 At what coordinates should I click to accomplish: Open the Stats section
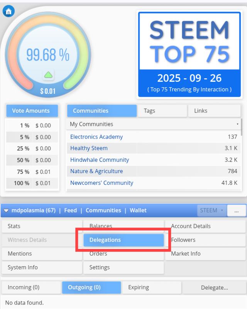[x=42, y=226]
